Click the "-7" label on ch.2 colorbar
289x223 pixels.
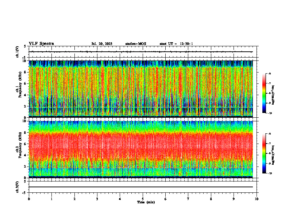click(269, 144)
